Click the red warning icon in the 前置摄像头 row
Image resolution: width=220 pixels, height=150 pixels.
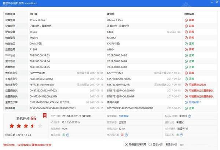[186, 96]
